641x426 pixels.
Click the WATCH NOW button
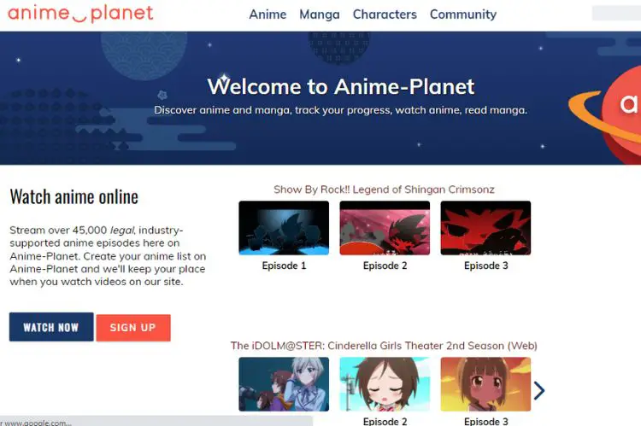pos(51,327)
